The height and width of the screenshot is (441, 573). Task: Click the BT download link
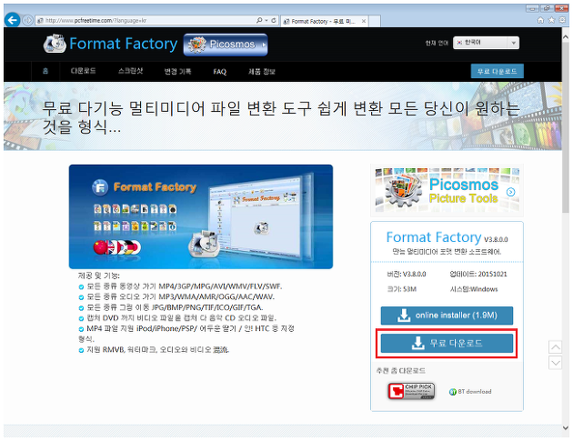[x=470, y=392]
